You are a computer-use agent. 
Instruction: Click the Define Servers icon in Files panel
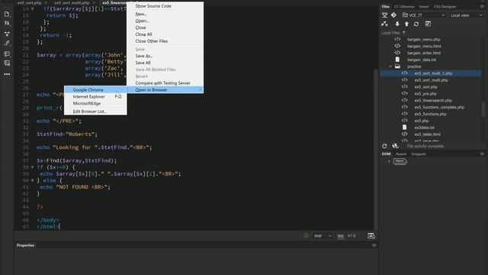[384, 15]
